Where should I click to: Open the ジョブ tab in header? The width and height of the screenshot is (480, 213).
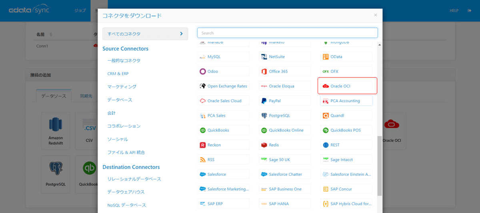click(x=80, y=10)
